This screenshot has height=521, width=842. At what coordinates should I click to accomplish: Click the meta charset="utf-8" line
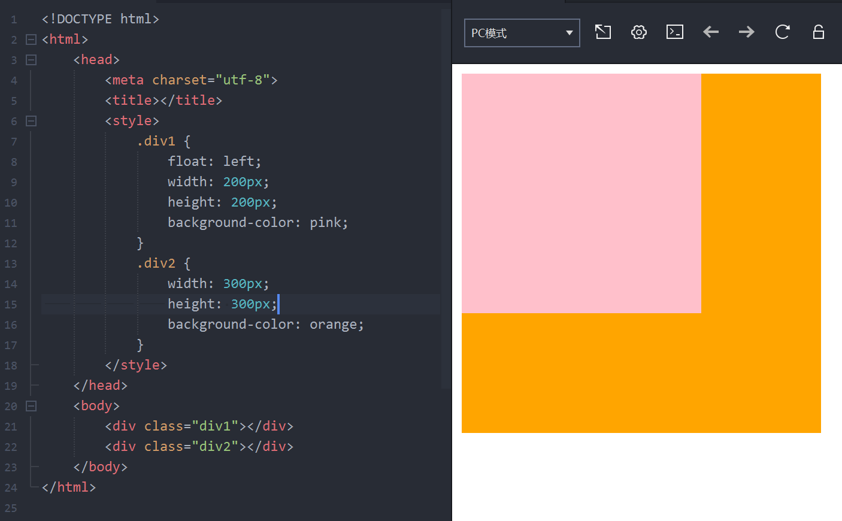pos(191,80)
